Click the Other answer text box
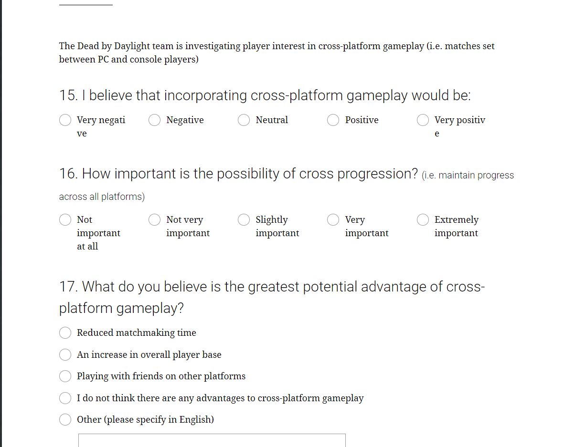The image size is (575, 447). pos(212,440)
